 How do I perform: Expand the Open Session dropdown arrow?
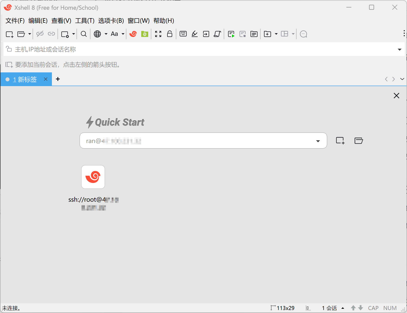click(x=29, y=34)
